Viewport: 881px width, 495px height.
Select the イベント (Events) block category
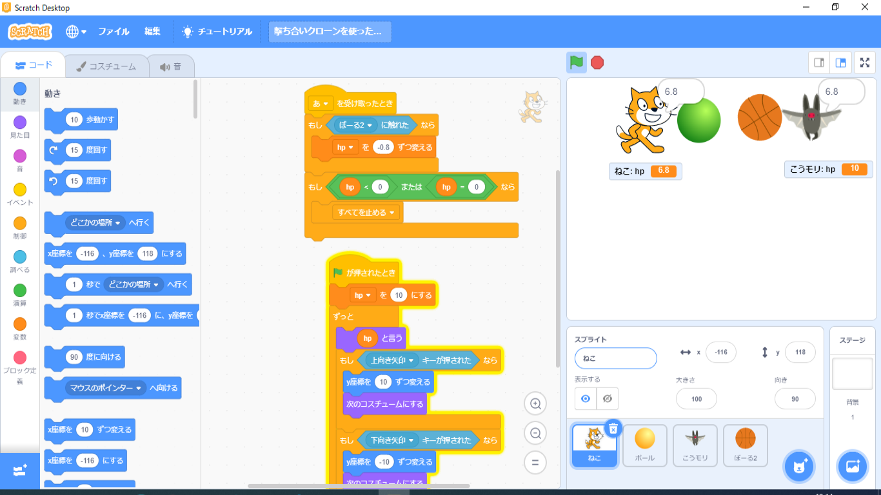(x=19, y=191)
